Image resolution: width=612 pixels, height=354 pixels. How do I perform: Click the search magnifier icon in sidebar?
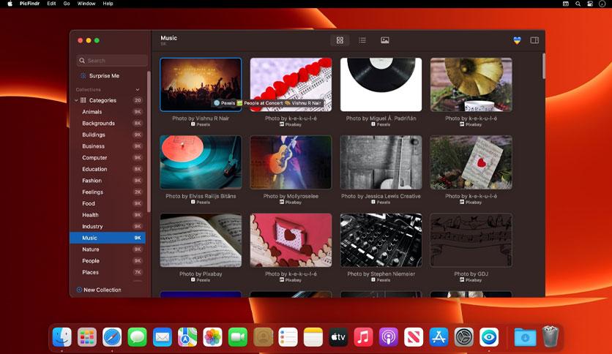[82, 61]
